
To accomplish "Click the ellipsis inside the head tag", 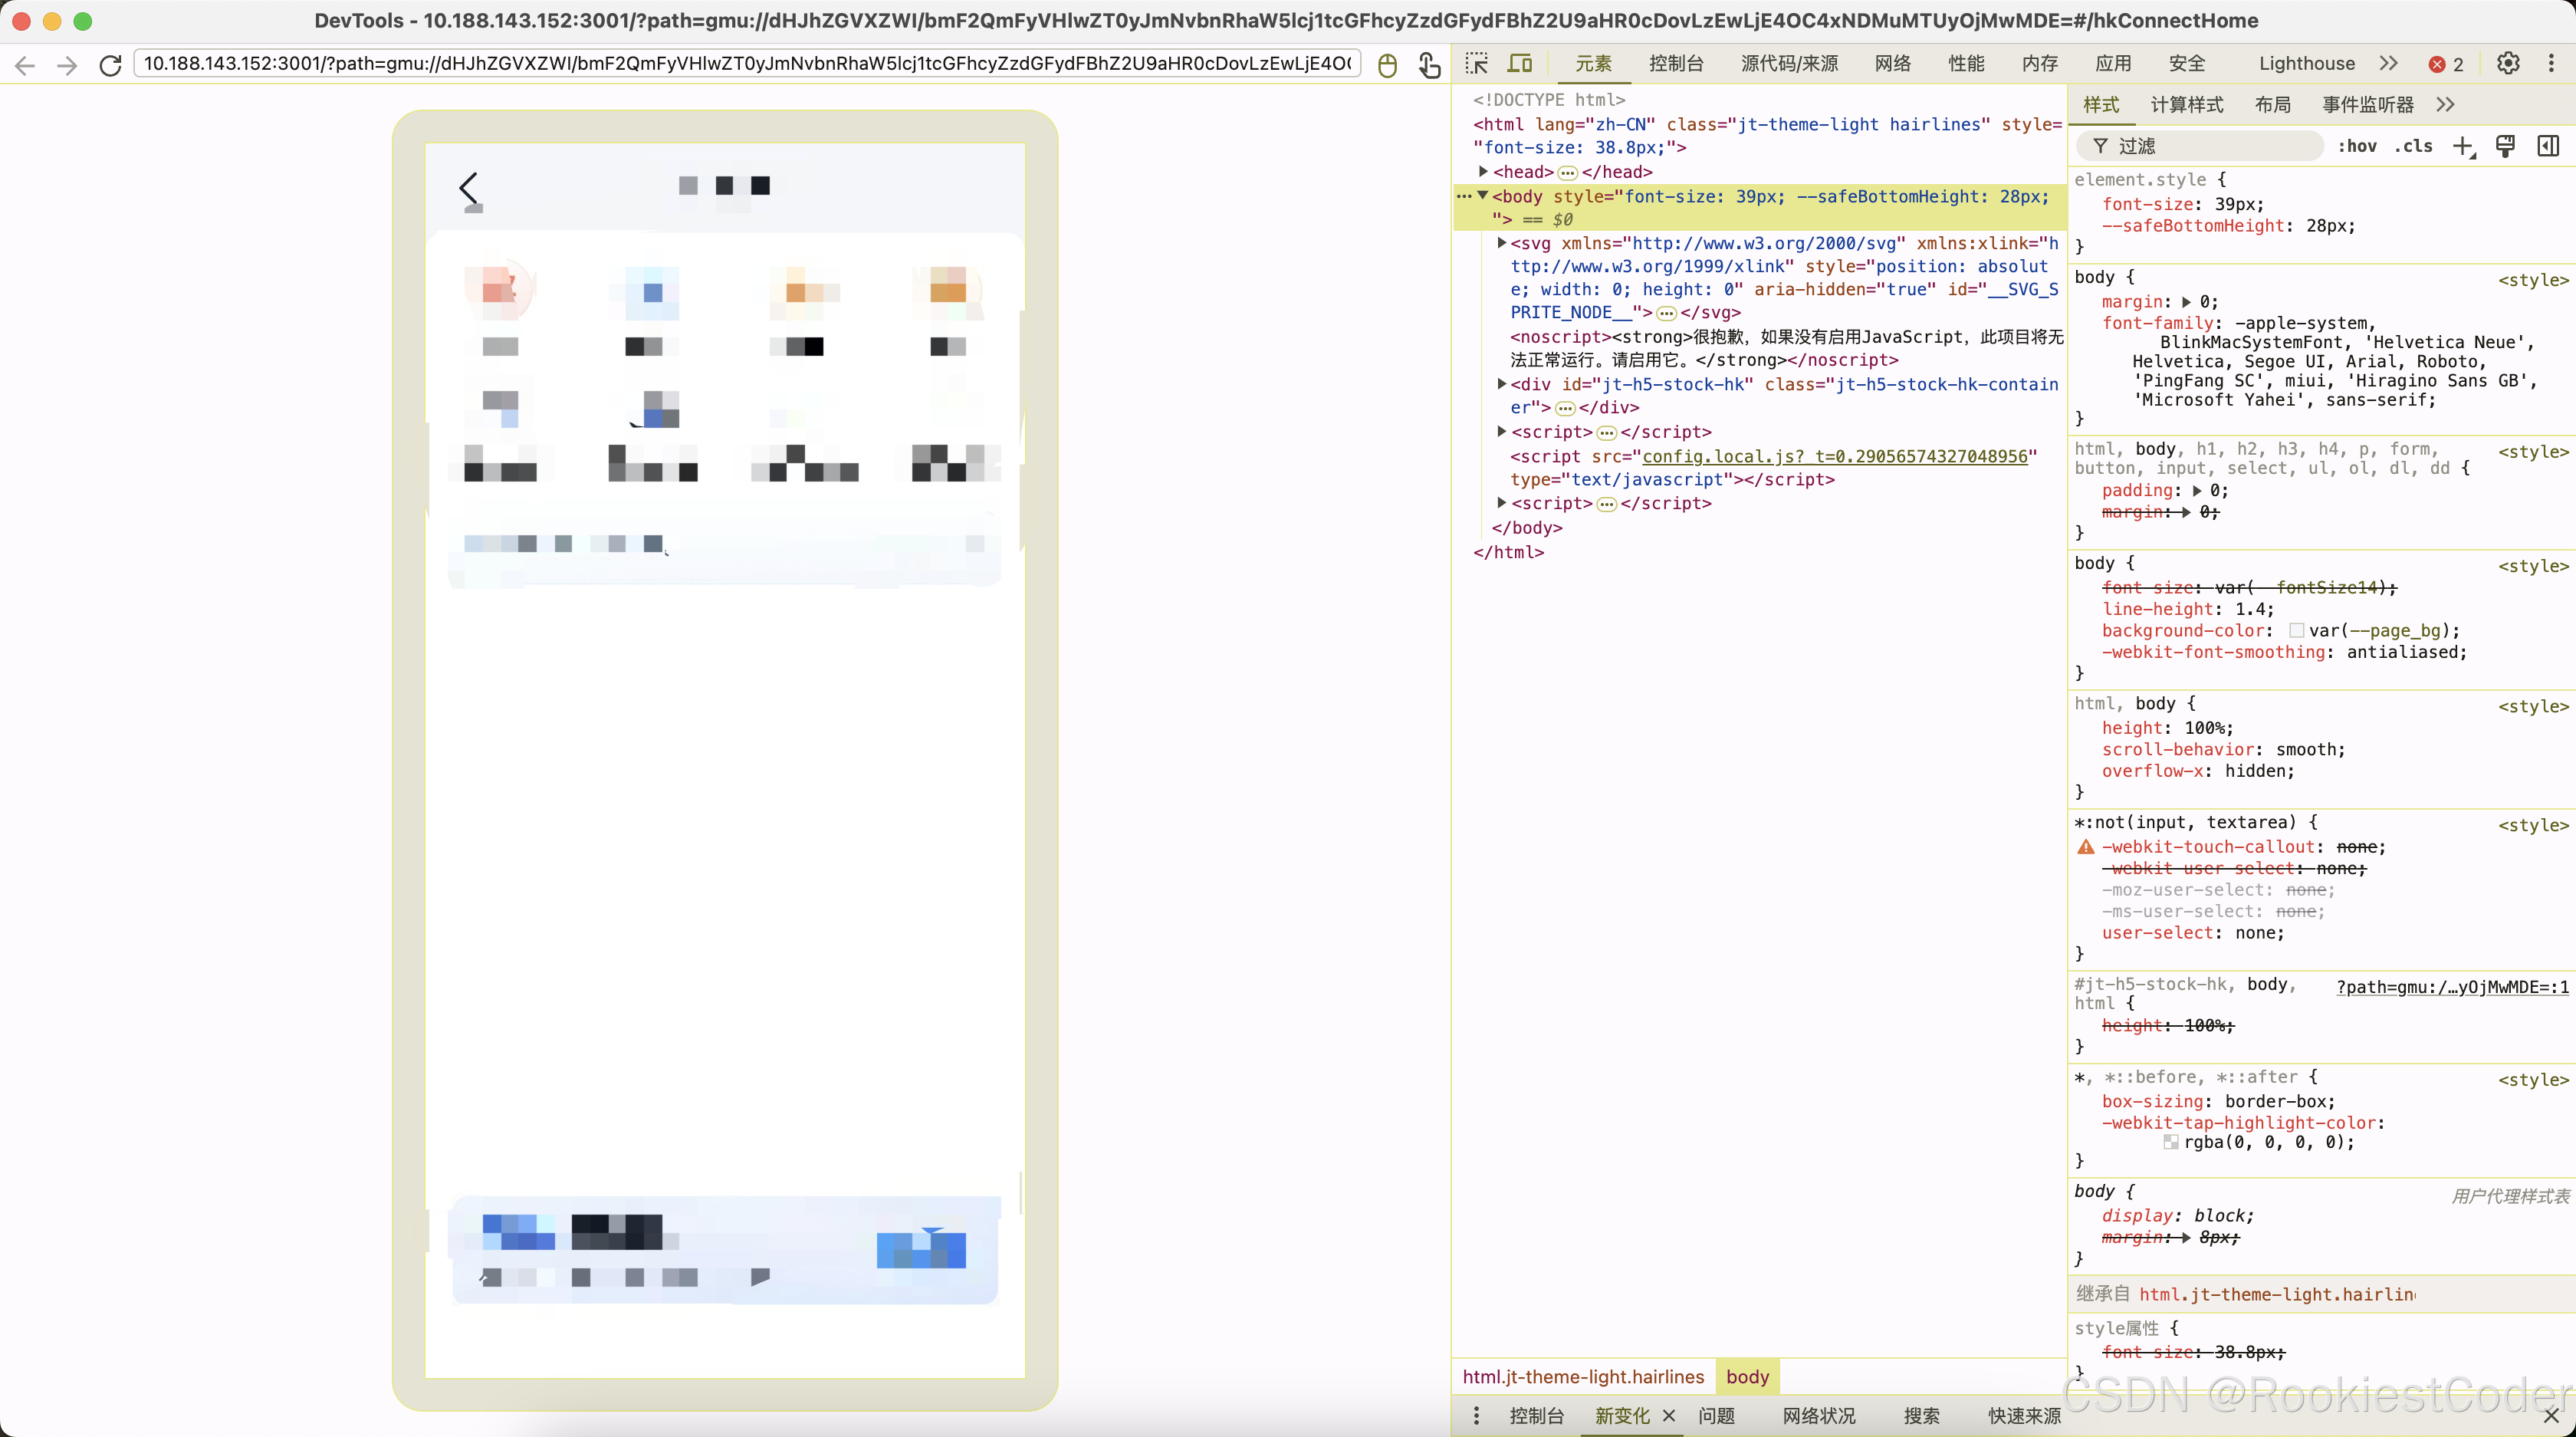I will 1568,173.
